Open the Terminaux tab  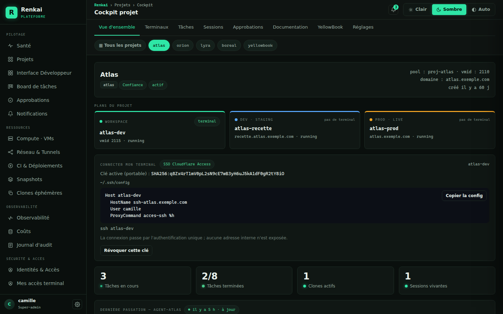click(x=156, y=27)
